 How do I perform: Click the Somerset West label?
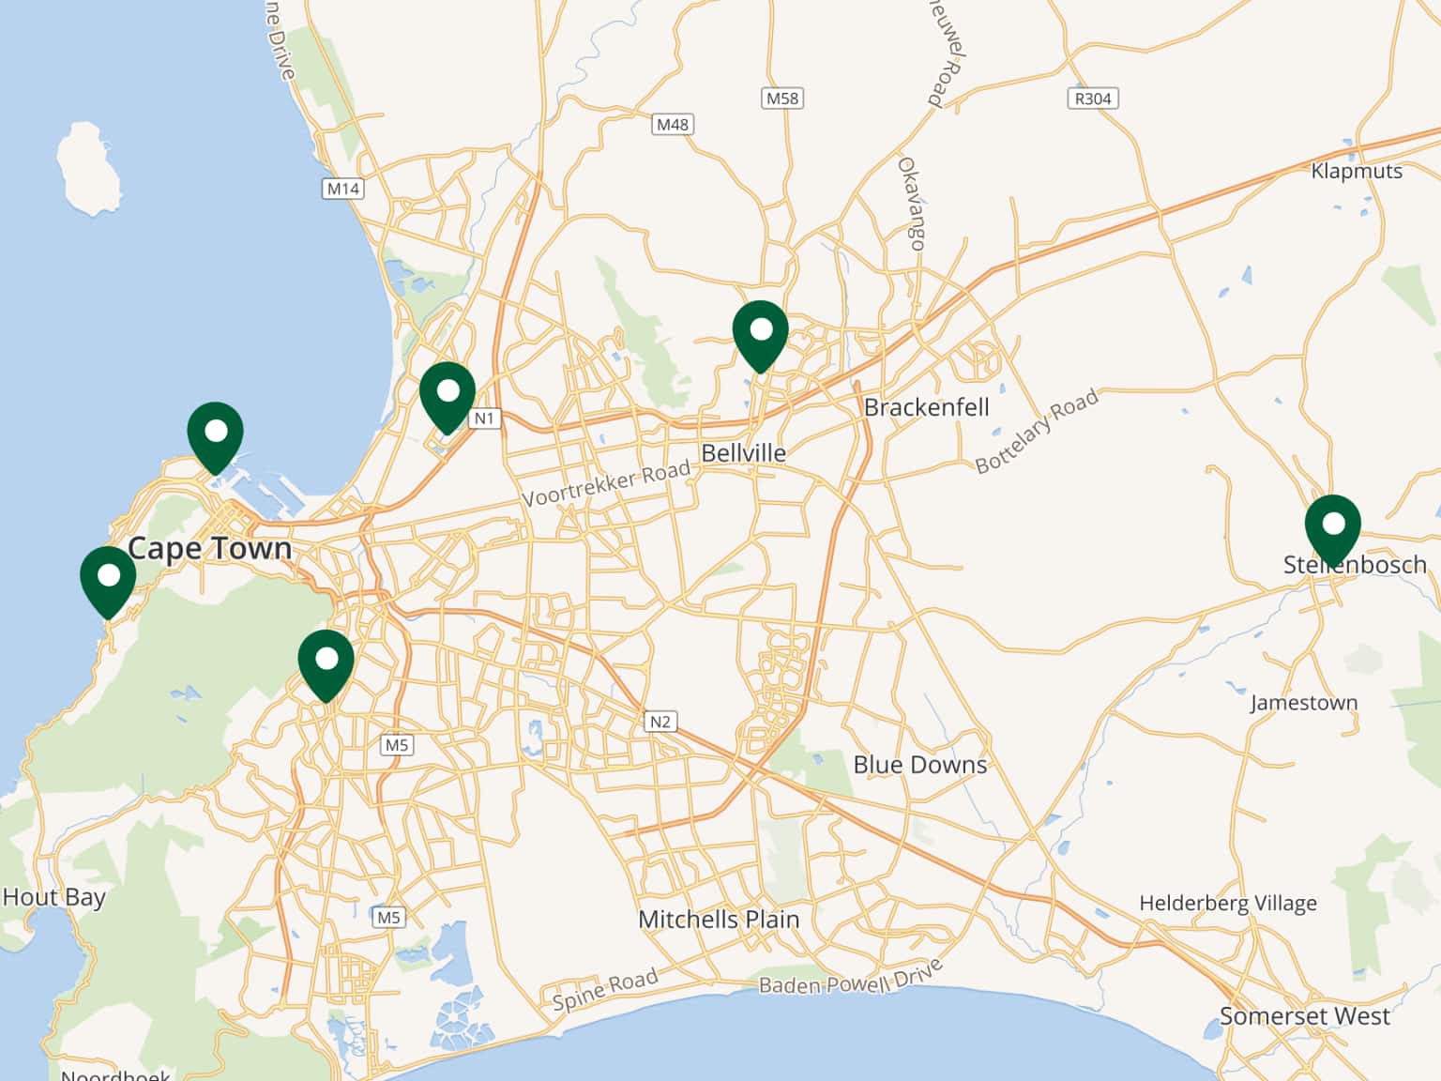pos(1304,1016)
